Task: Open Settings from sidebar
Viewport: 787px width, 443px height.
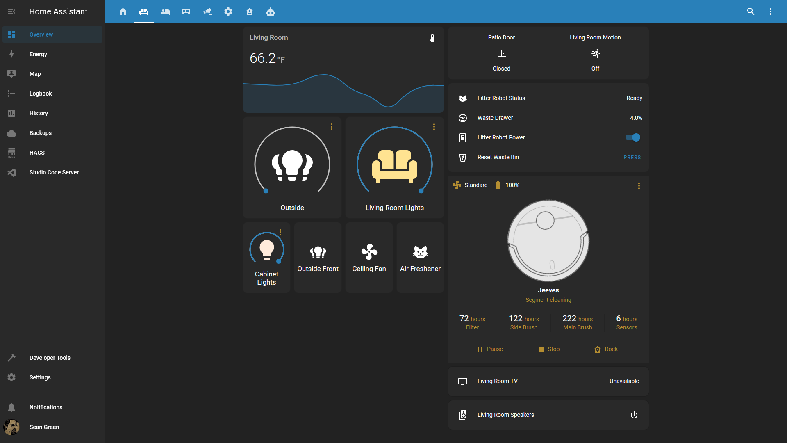Action: point(52,377)
